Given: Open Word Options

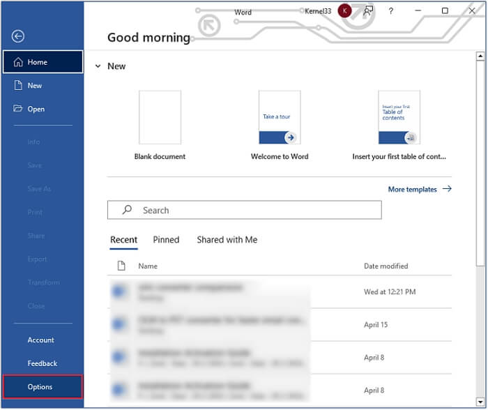Looking at the screenshot, I should pyautogui.click(x=43, y=387).
